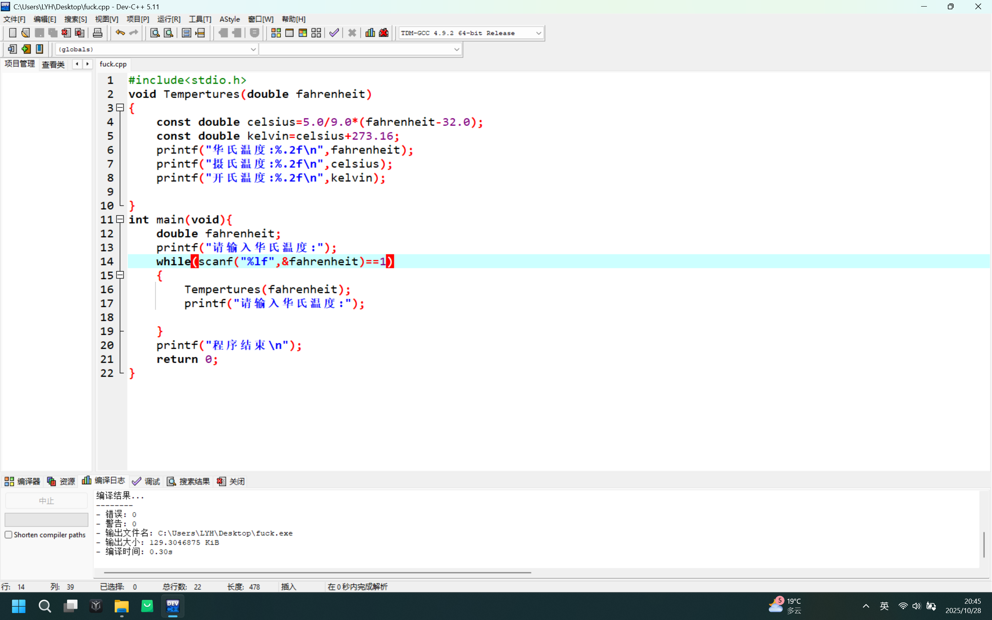The image size is (992, 620).
Task: Click the Open file toolbar icon
Action: point(26,33)
